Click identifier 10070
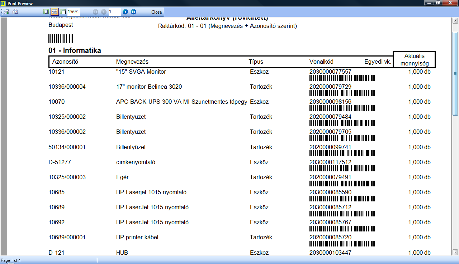Image resolution: width=459 pixels, height=264 pixels. point(57,102)
